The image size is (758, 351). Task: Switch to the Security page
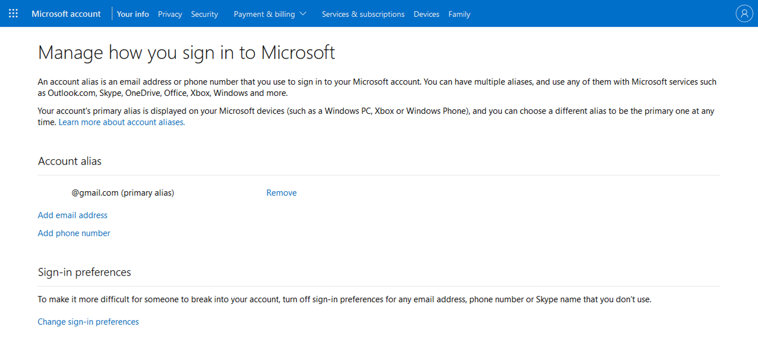tap(204, 14)
